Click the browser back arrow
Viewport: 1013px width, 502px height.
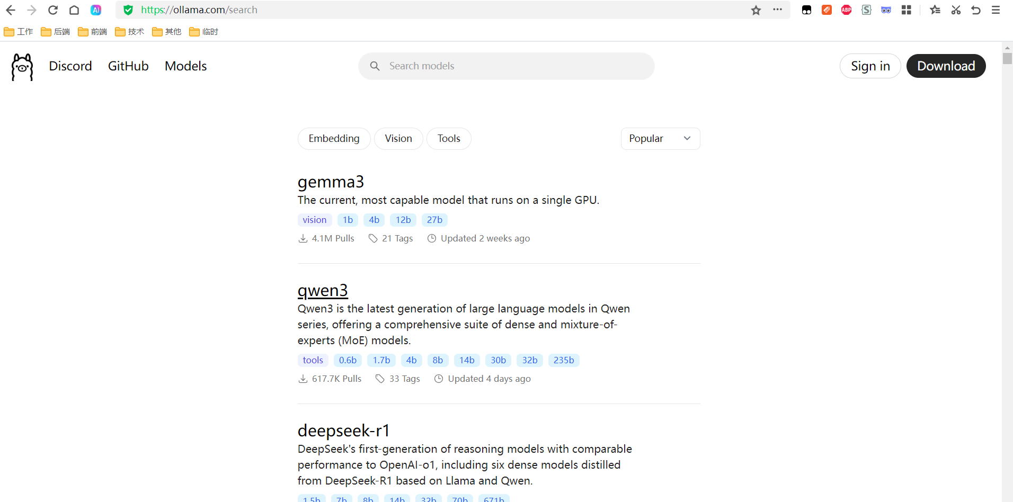pos(11,10)
